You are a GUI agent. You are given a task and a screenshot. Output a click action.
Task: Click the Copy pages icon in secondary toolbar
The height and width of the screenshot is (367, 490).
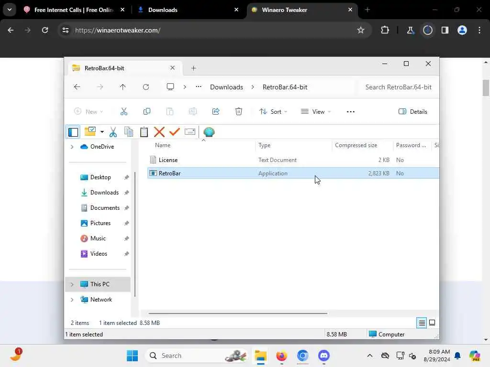pos(128,132)
